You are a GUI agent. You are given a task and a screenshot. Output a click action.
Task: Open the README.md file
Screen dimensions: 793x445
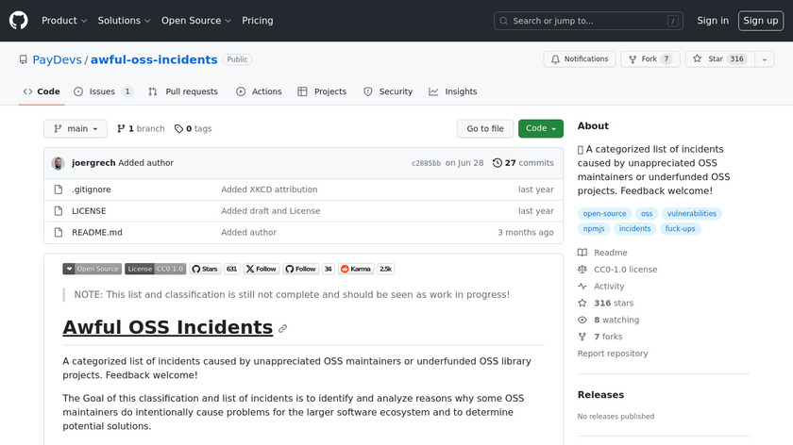pyautogui.click(x=97, y=233)
